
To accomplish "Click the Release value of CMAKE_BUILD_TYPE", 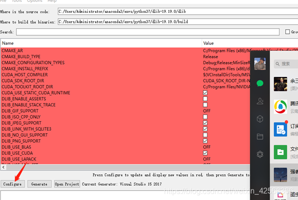I will coord(210,57).
